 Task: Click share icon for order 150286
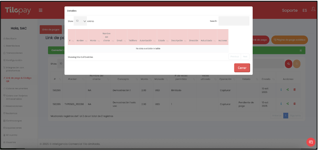(288, 104)
